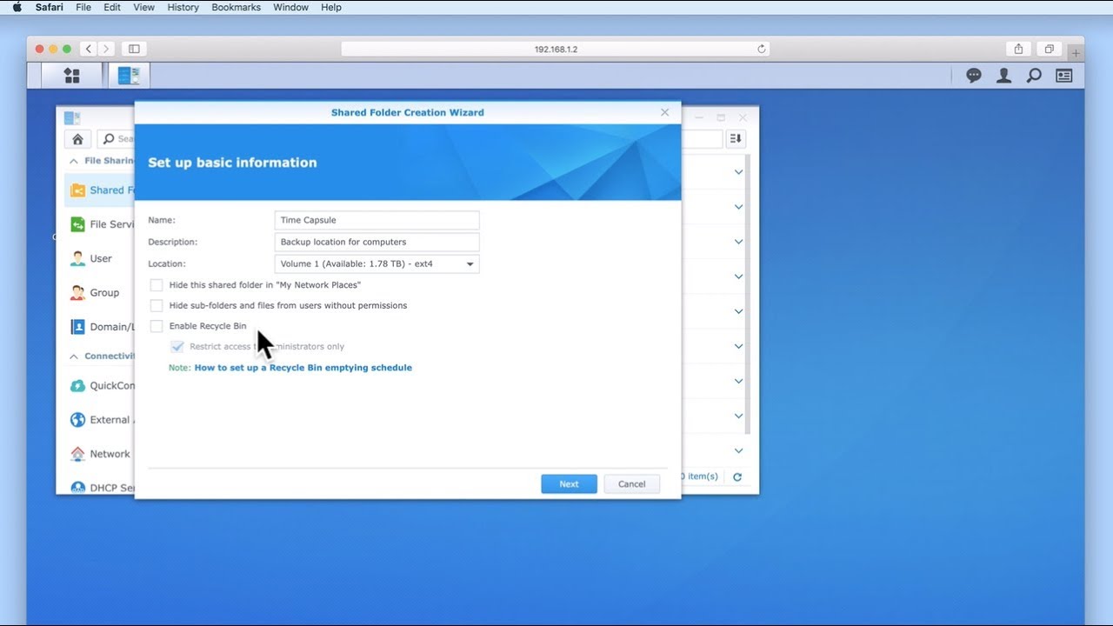Click the Description input field
Viewport: 1113px width, 626px height.
(377, 242)
